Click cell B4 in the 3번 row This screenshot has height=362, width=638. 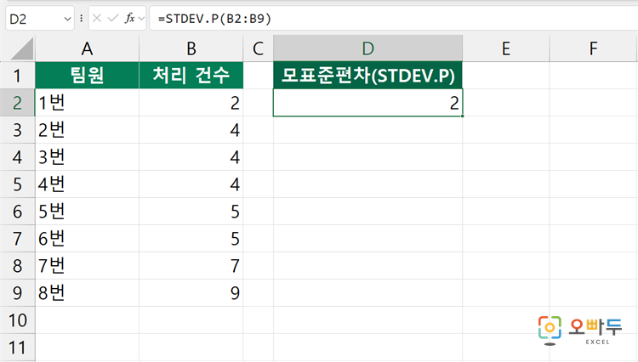191,157
